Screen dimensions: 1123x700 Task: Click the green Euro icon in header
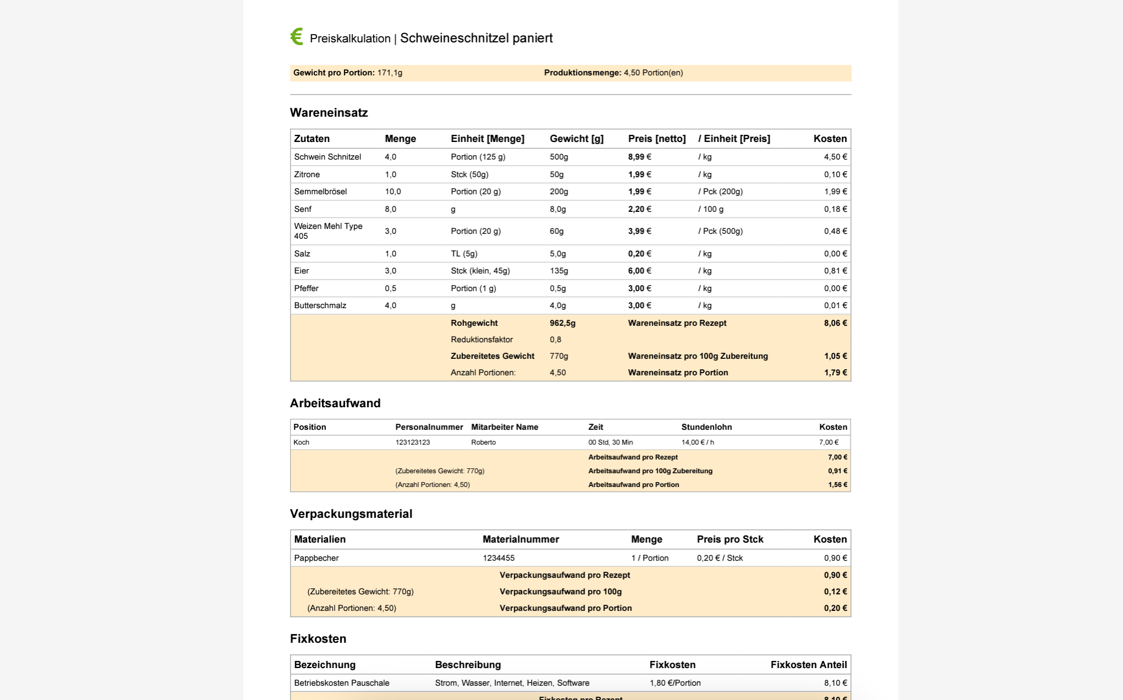(297, 37)
